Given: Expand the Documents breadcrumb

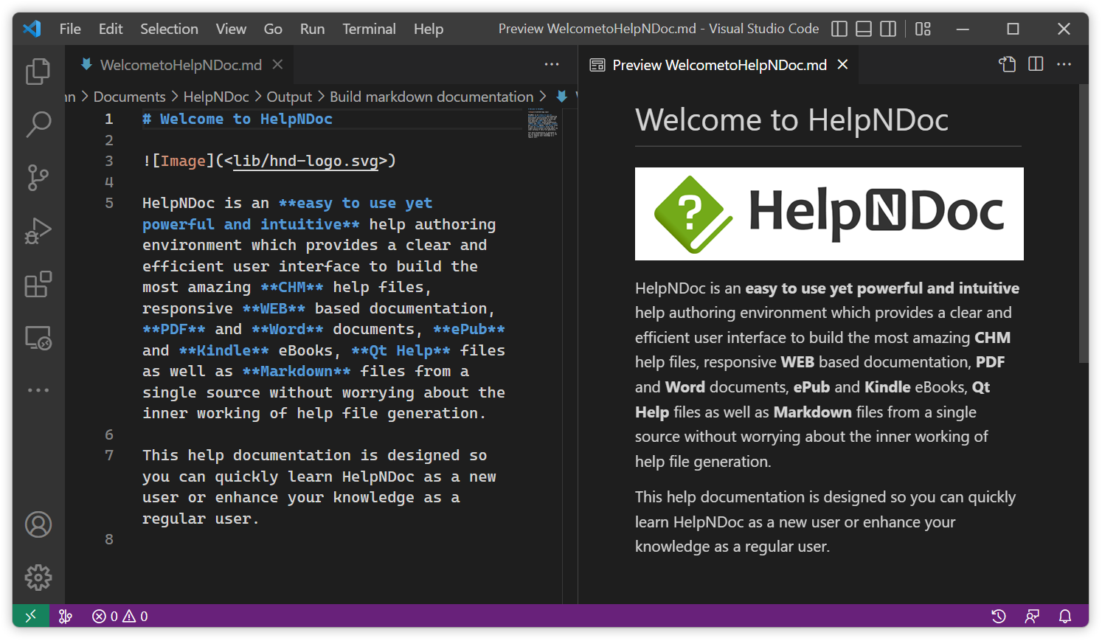Looking at the screenshot, I should pos(130,97).
